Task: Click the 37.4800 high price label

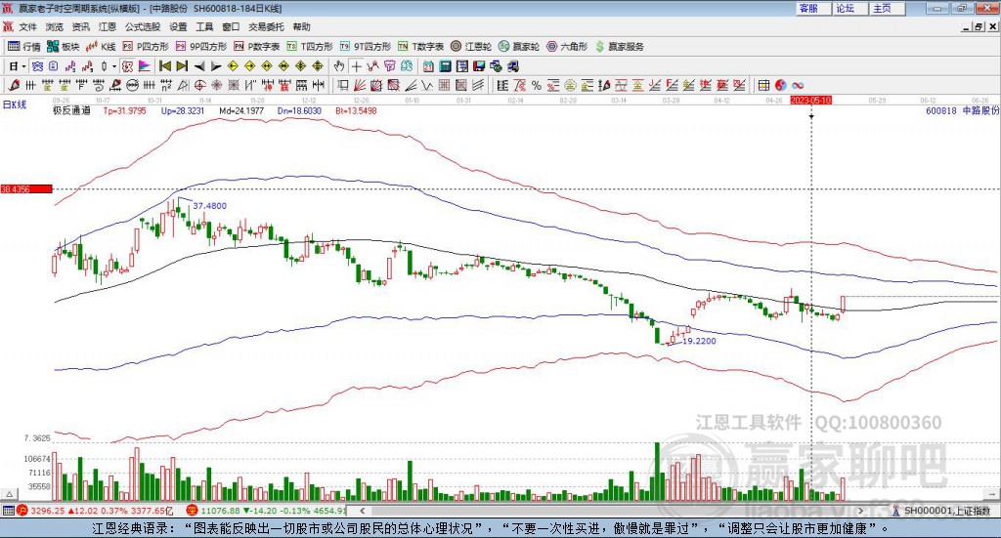Action: [x=209, y=206]
